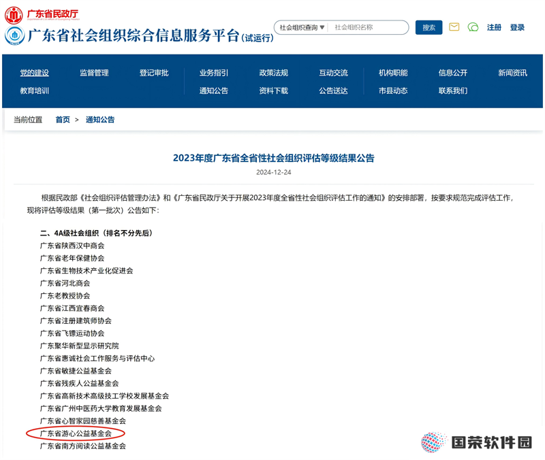Select the row 广东省广州中医药大学教育发展基金会
This screenshot has height=460, width=545.
point(101,408)
